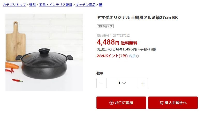Image resolution: width=204 pixels, height=113 pixels.
Task: Select the 鍋 breadcrumb link
Action: (100, 5)
